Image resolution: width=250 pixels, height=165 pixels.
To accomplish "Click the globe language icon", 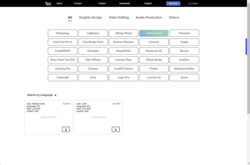I will click(x=189, y=3).
